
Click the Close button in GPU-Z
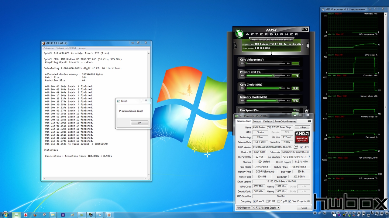click(x=304, y=208)
